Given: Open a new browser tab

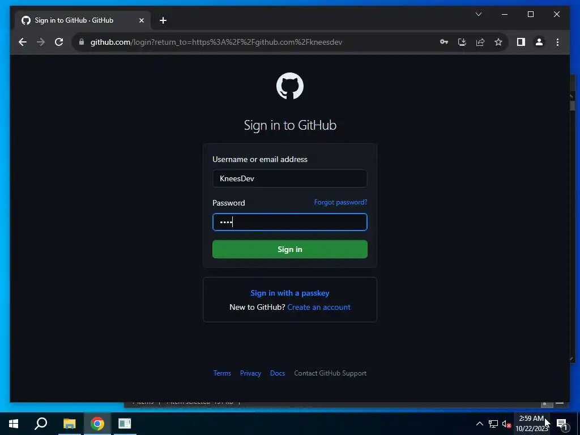Looking at the screenshot, I should pyautogui.click(x=163, y=20).
